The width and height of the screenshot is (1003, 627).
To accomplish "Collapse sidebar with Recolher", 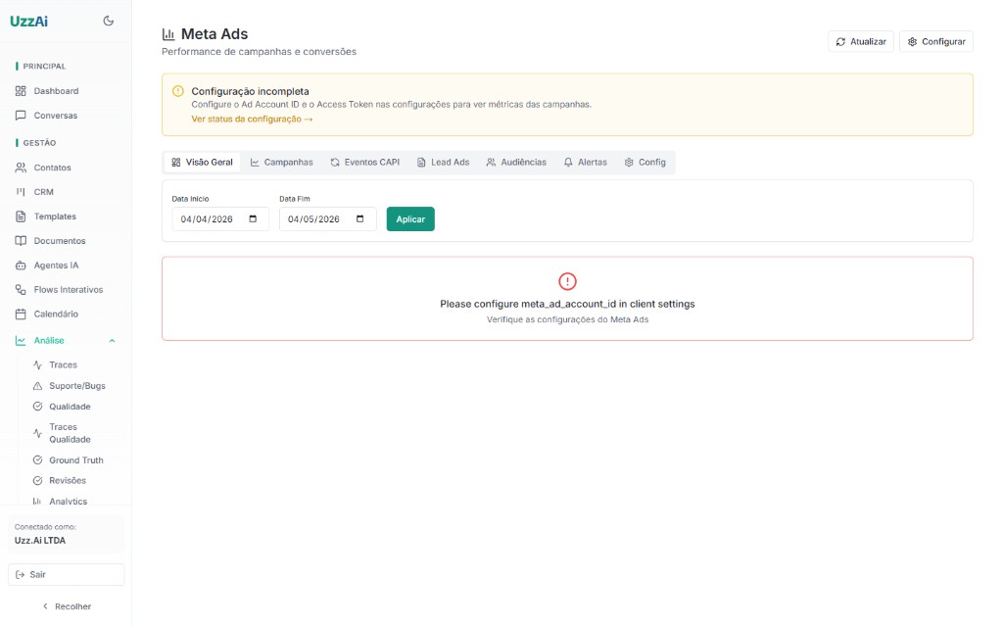I will click(66, 605).
